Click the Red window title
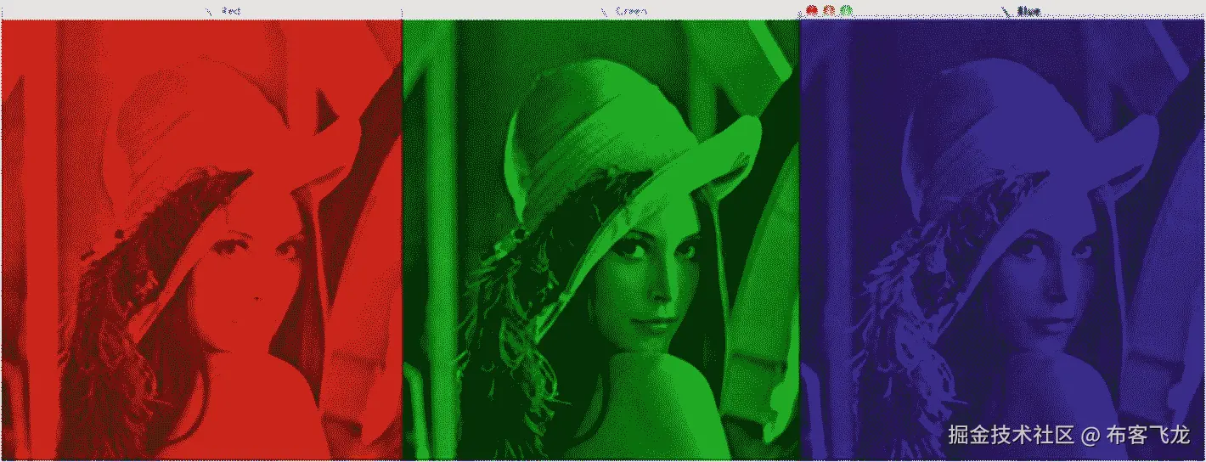This screenshot has height=462, width=1206. (231, 11)
